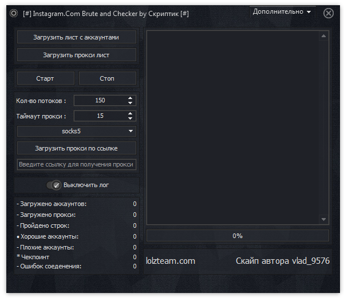The width and height of the screenshot is (344, 301).
Task: Increase Таймаут прокси with up arrow
Action: [130, 113]
